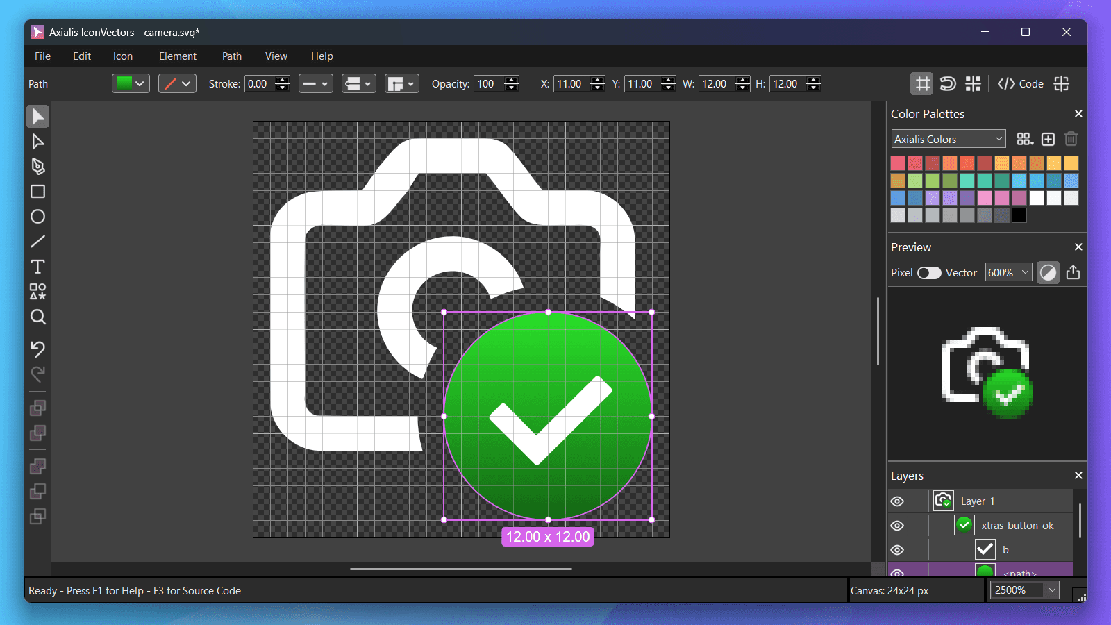
Task: Select the Direct Selection node tool
Action: click(38, 142)
